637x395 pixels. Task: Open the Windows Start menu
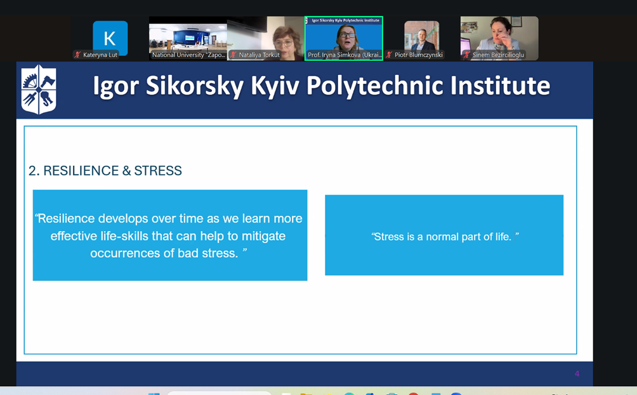coord(154,393)
